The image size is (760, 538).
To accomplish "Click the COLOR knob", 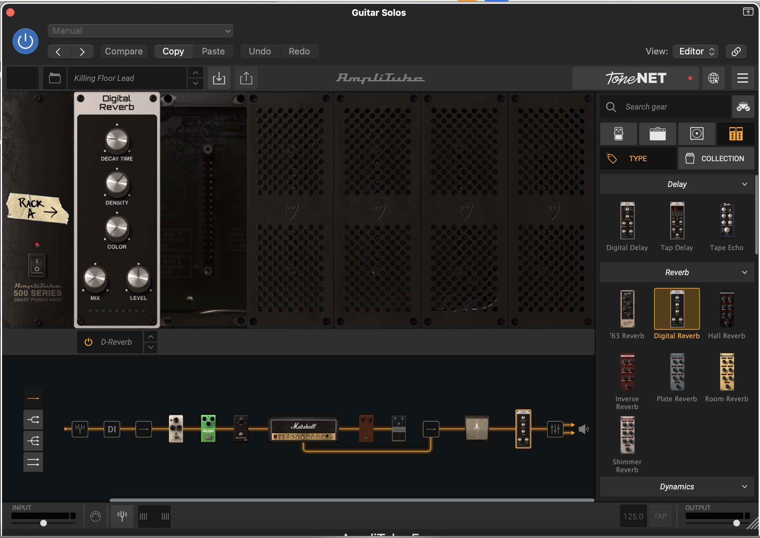I will tap(117, 228).
